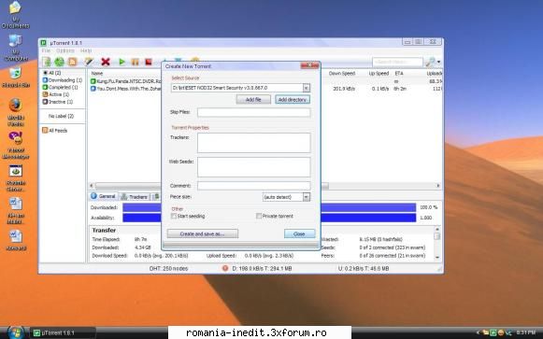Select the Inactive (1) category
The height and width of the screenshot is (339, 543).
tap(58, 102)
